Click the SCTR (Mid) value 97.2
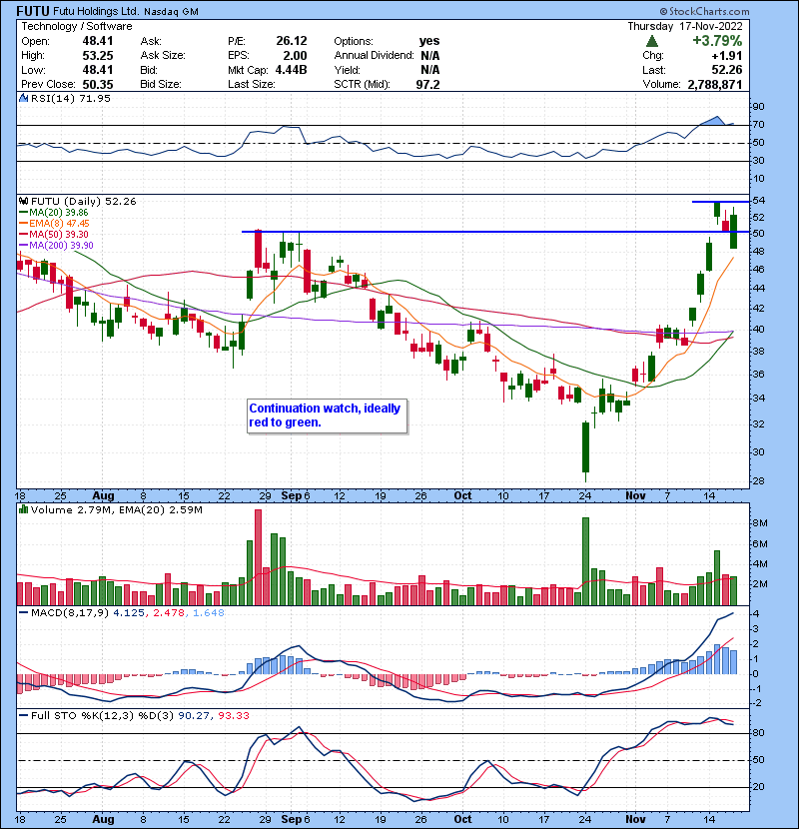This screenshot has width=799, height=829. (x=427, y=84)
